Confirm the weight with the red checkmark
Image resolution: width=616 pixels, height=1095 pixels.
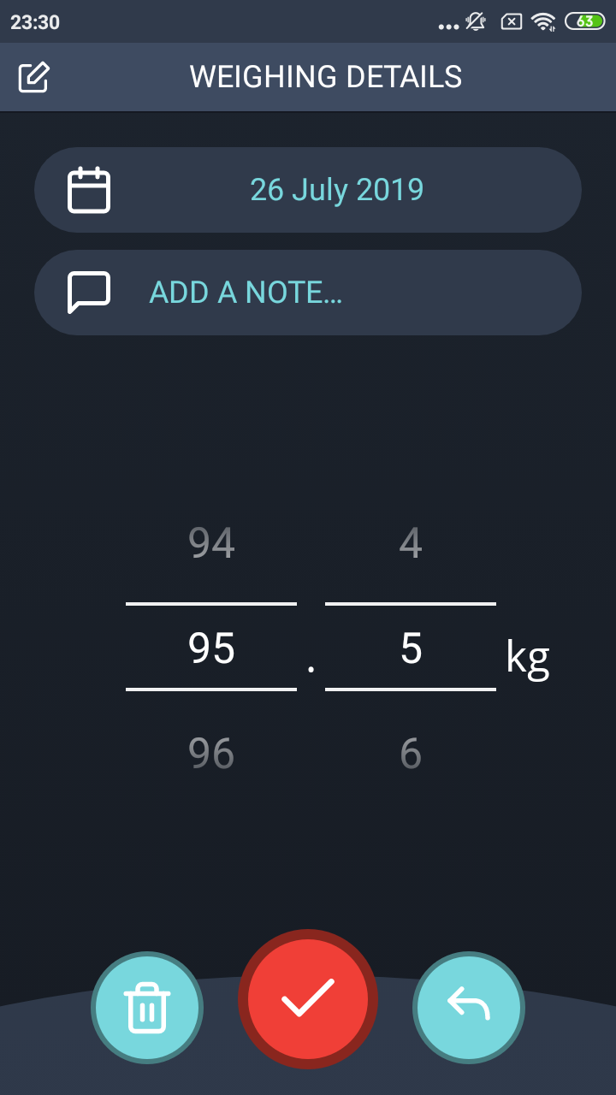click(308, 999)
